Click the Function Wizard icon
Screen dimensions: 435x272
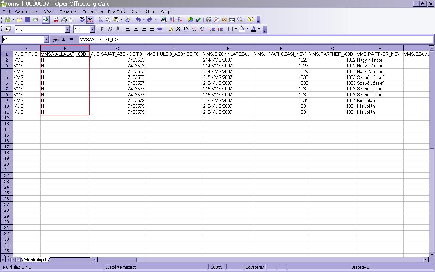coord(56,39)
